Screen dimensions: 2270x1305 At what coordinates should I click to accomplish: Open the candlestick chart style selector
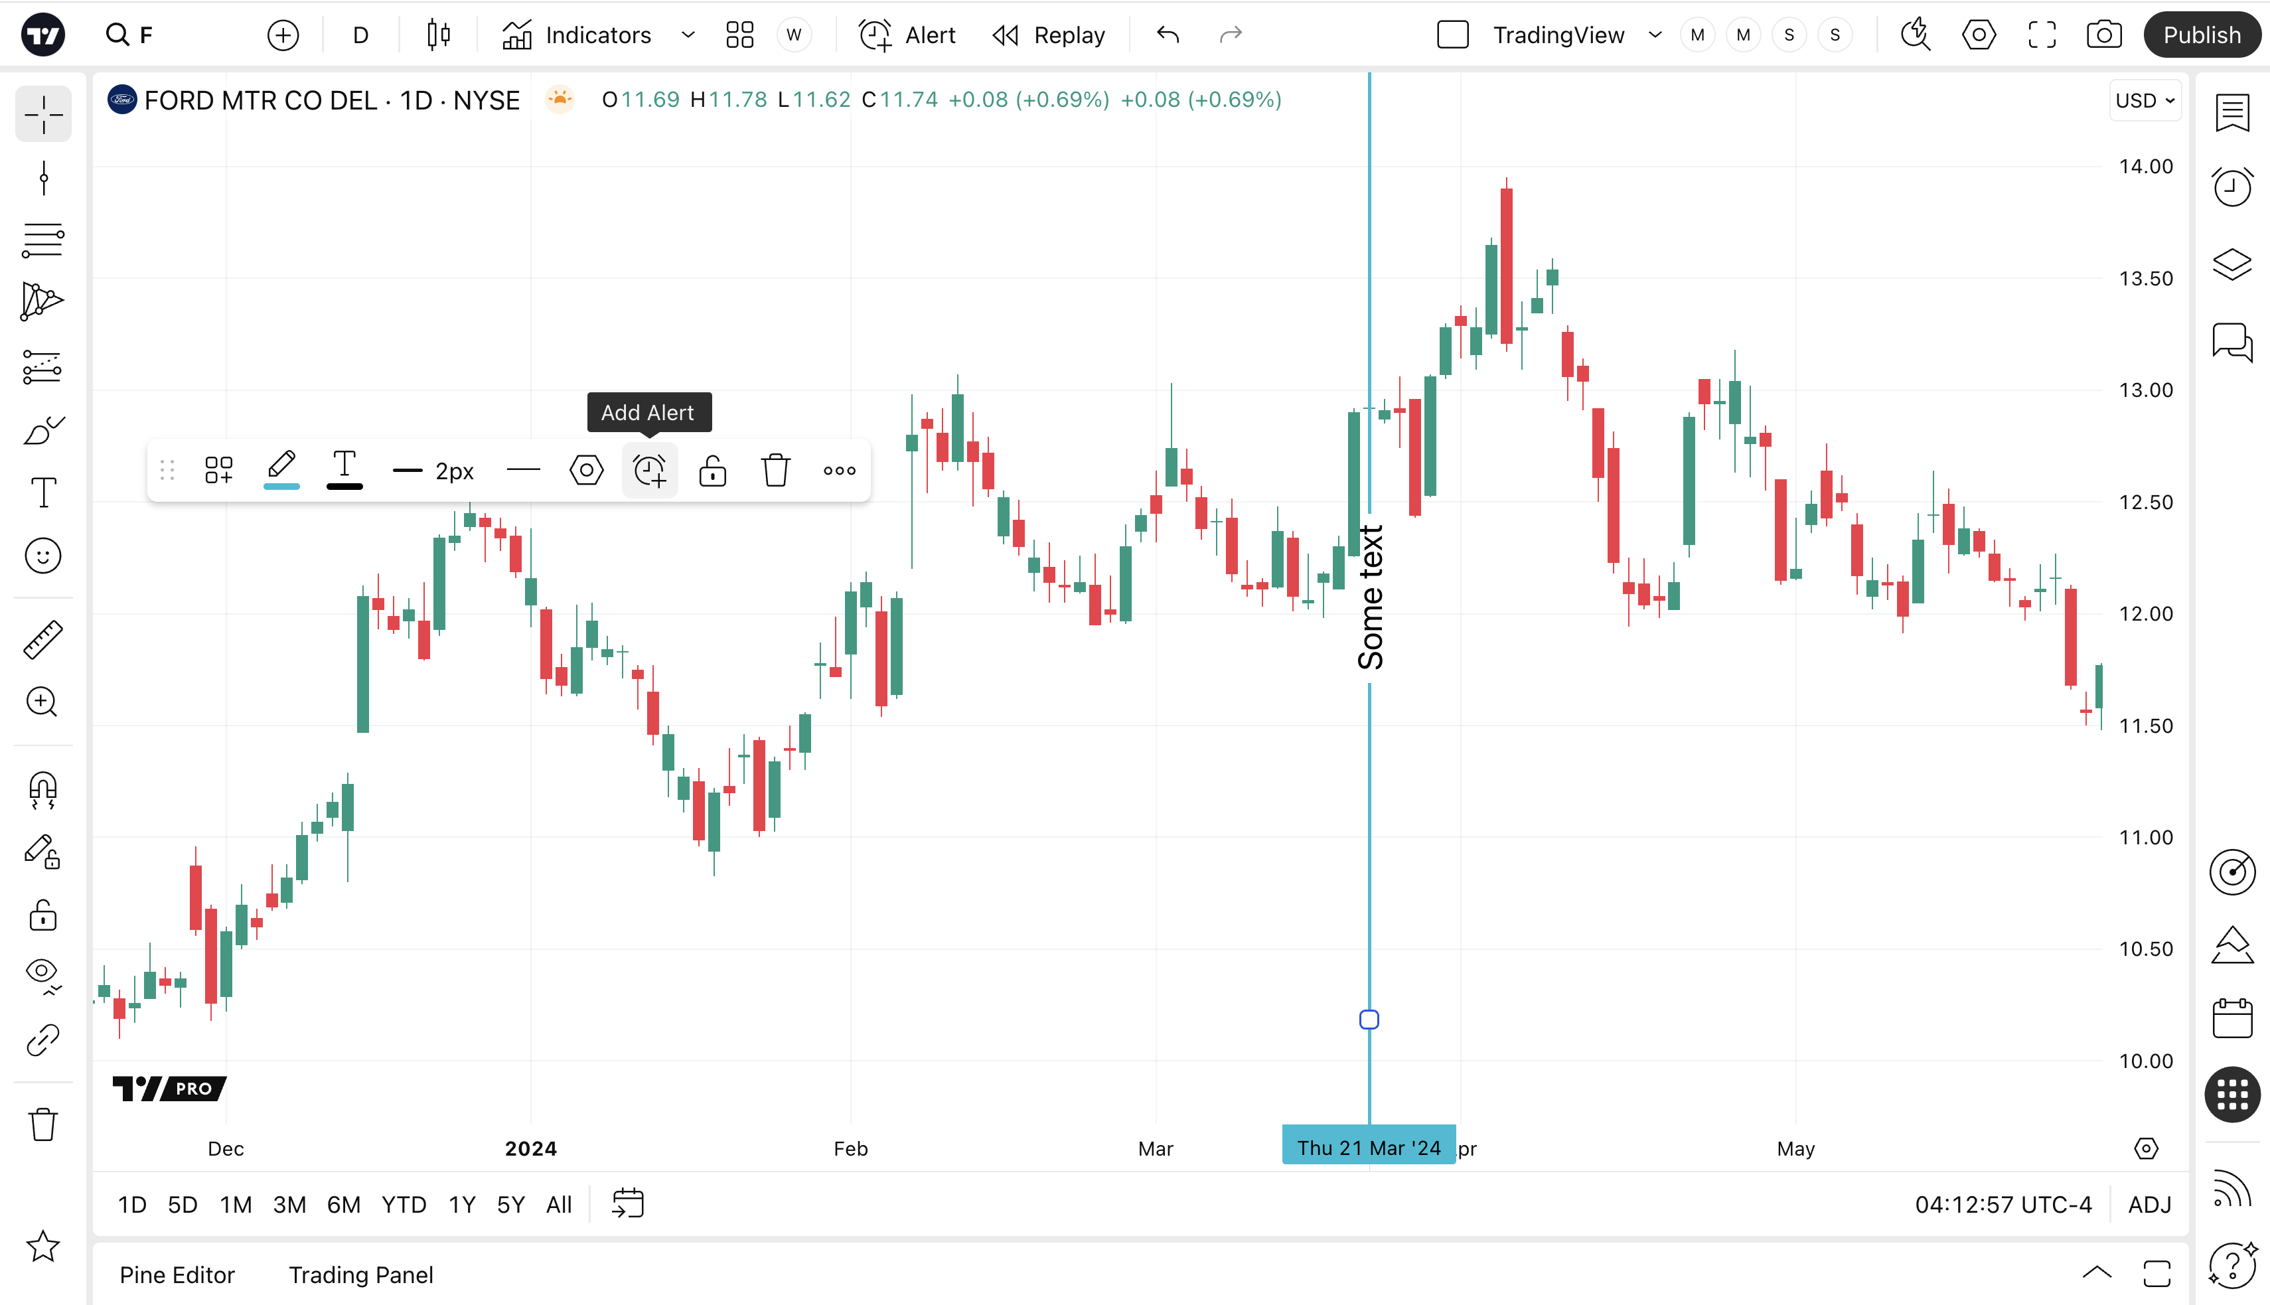coord(438,35)
